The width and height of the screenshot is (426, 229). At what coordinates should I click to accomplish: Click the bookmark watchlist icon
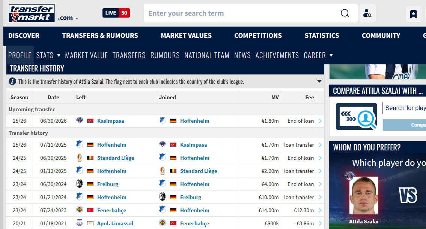[413, 14]
